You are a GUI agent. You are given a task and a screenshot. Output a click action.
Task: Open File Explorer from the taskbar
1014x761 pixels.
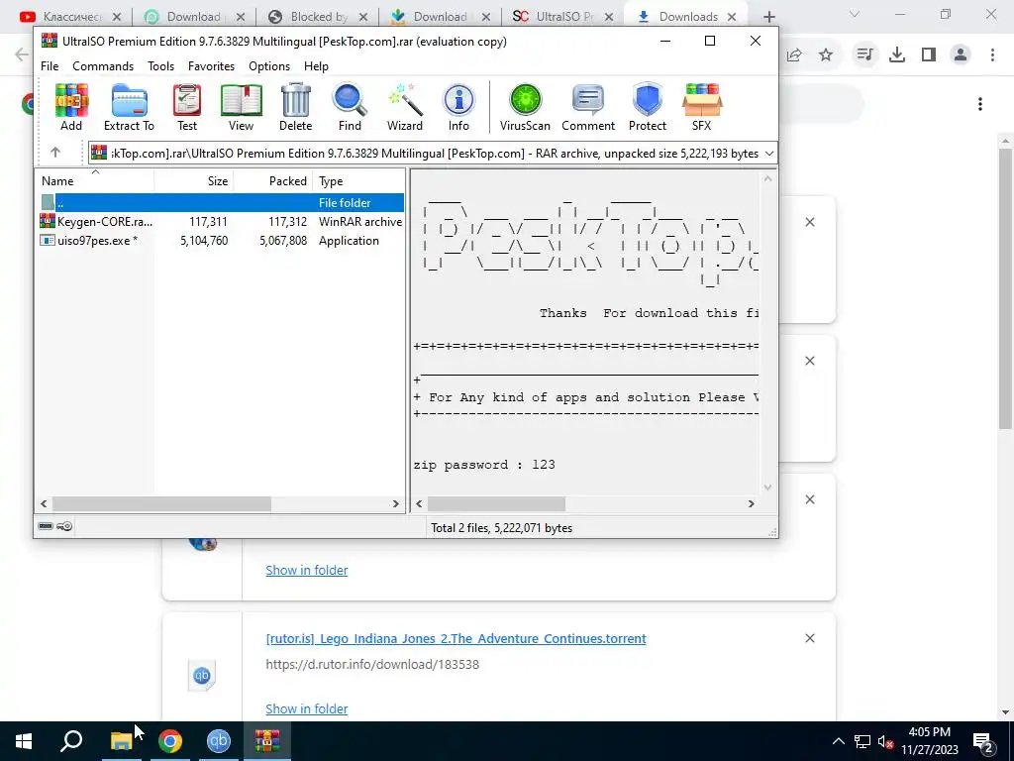[x=121, y=741]
